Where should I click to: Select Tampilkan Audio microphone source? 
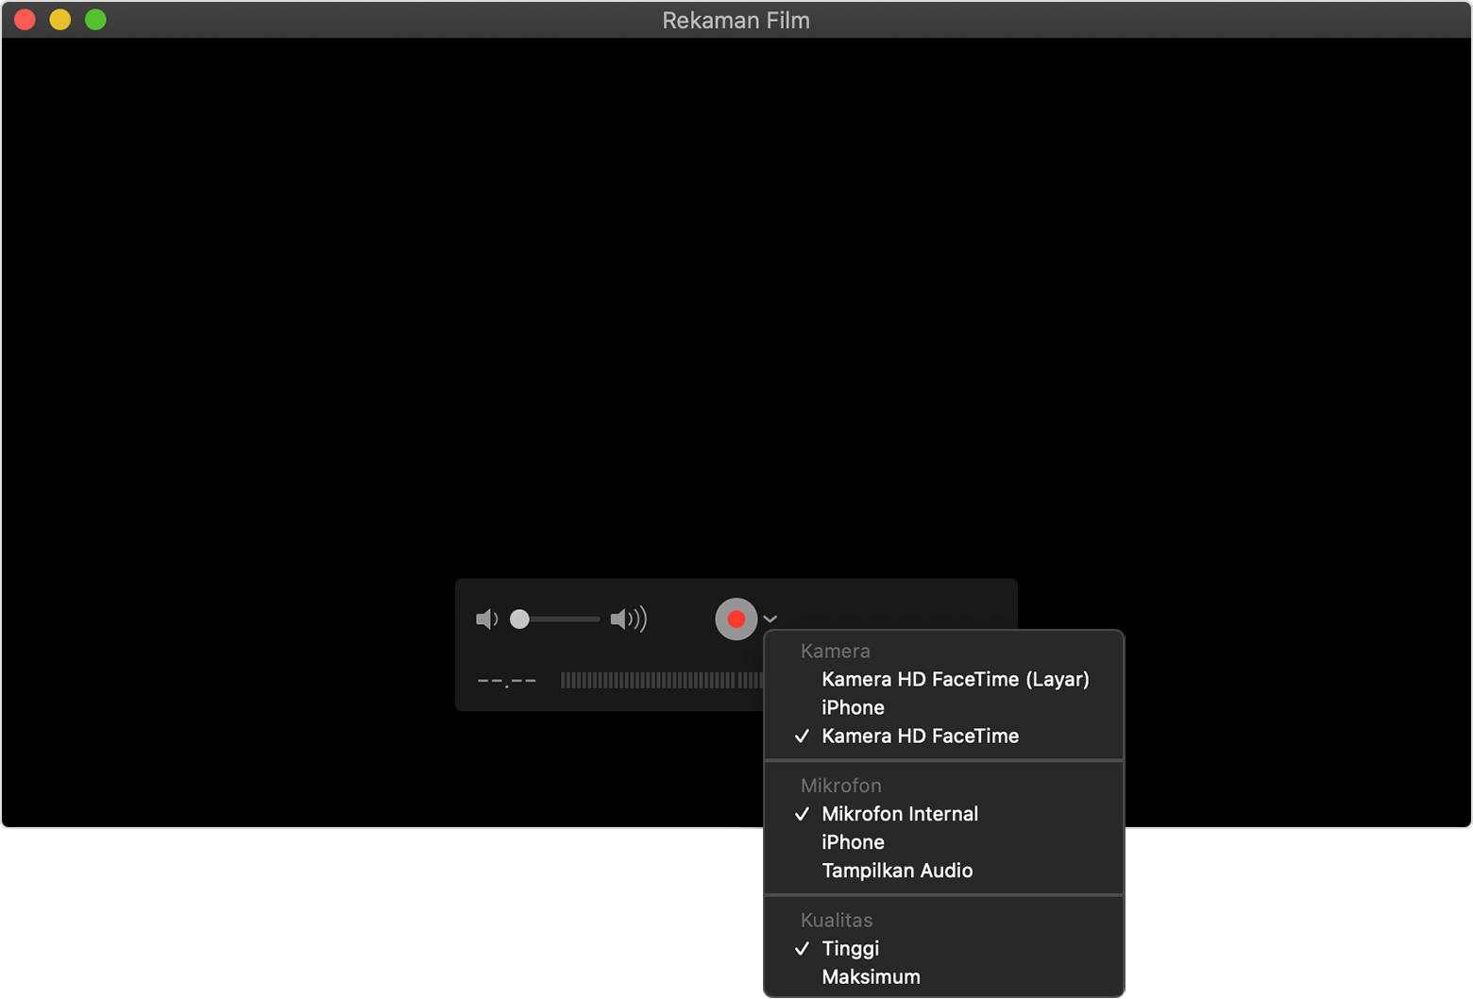(x=896, y=871)
